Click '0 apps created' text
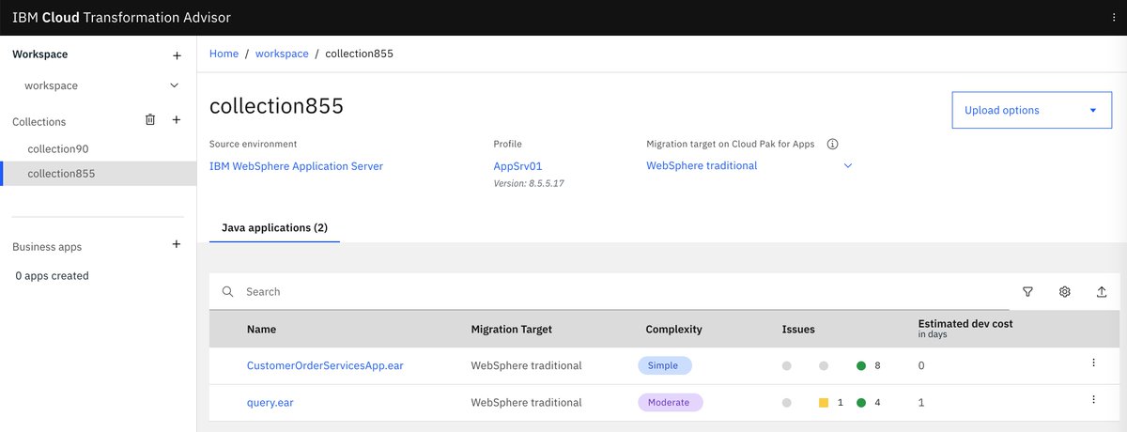 pos(53,276)
